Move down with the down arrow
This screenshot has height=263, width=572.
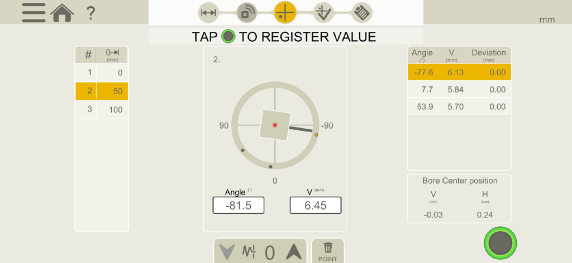click(x=227, y=252)
